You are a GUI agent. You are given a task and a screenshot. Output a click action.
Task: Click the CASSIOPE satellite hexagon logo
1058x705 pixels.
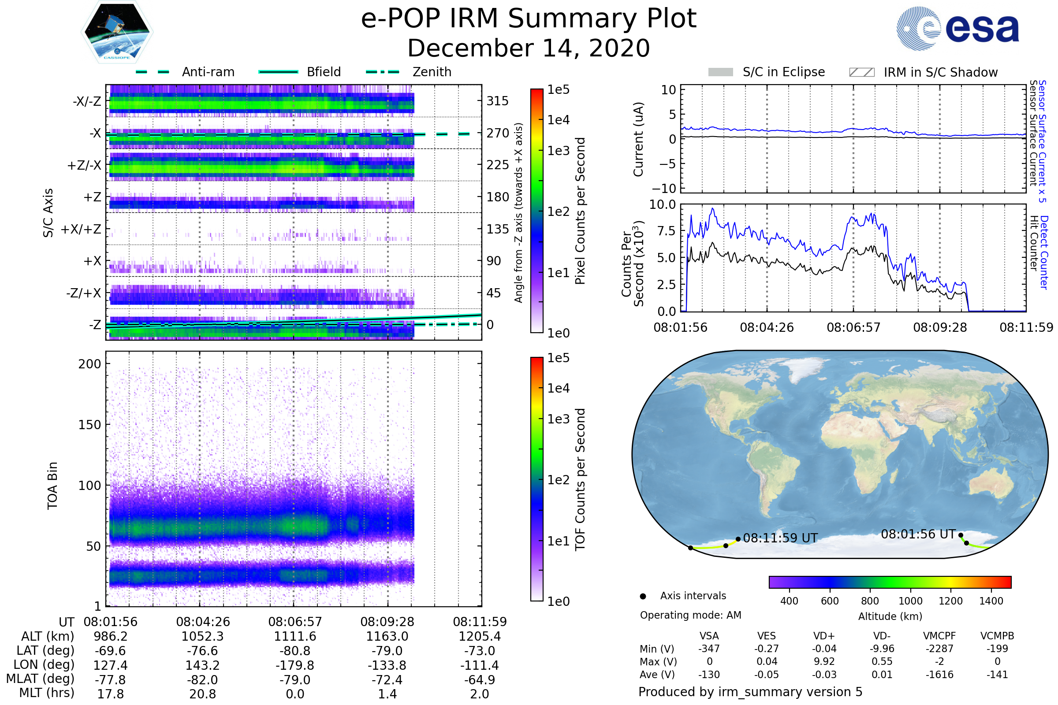click(117, 32)
